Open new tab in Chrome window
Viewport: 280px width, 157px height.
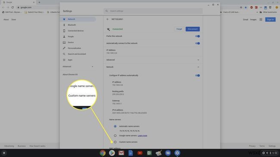pyautogui.click(x=39, y=2)
